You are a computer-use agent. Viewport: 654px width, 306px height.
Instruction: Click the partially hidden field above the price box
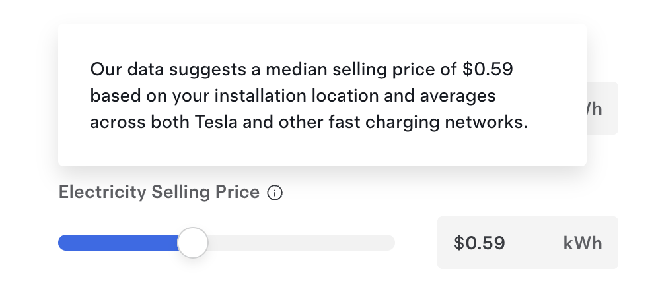tap(601, 109)
